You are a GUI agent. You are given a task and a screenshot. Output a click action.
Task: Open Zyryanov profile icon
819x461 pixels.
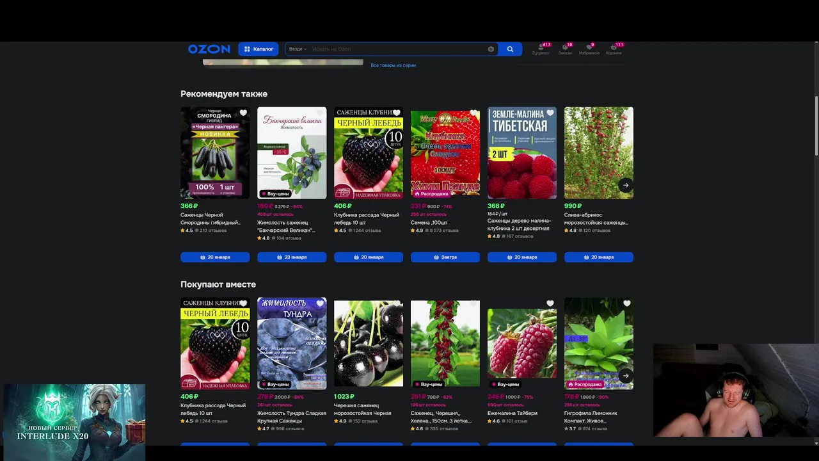(541, 49)
